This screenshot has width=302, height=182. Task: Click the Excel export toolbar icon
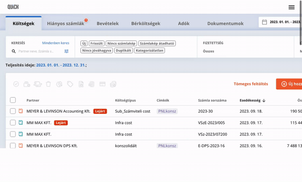pyautogui.click(x=91, y=84)
